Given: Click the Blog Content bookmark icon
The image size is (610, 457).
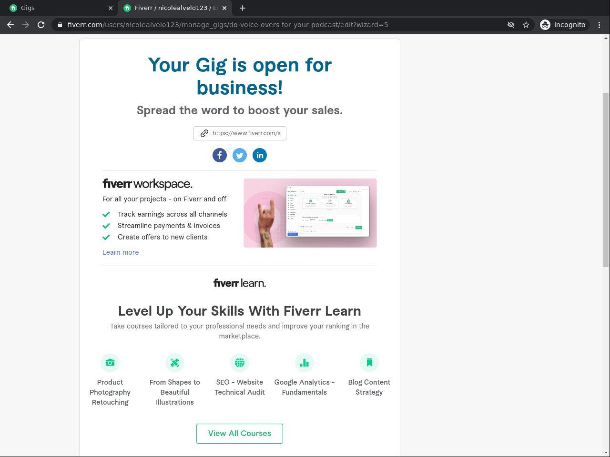Looking at the screenshot, I should click(369, 363).
